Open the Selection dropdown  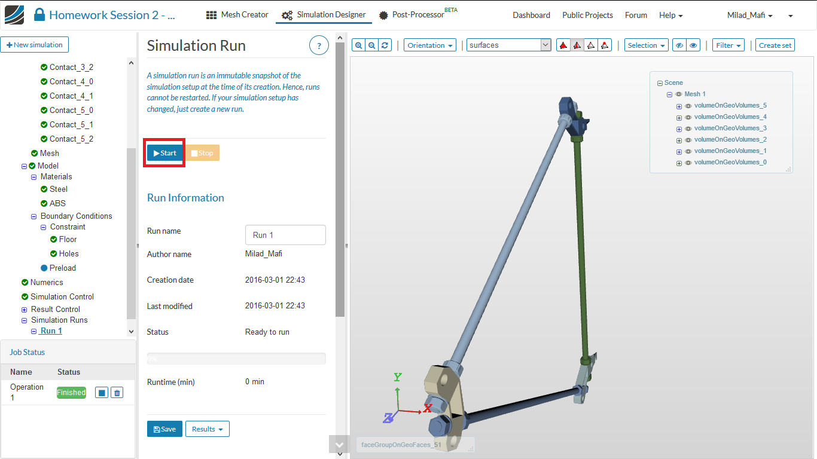647,45
